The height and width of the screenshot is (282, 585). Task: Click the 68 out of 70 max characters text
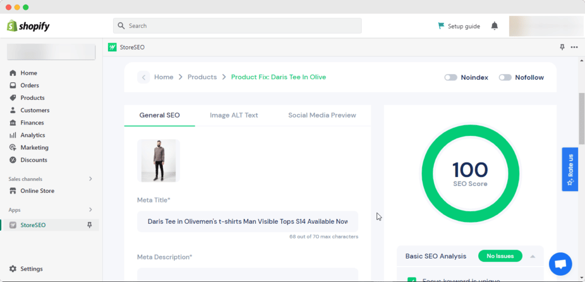[x=324, y=236]
